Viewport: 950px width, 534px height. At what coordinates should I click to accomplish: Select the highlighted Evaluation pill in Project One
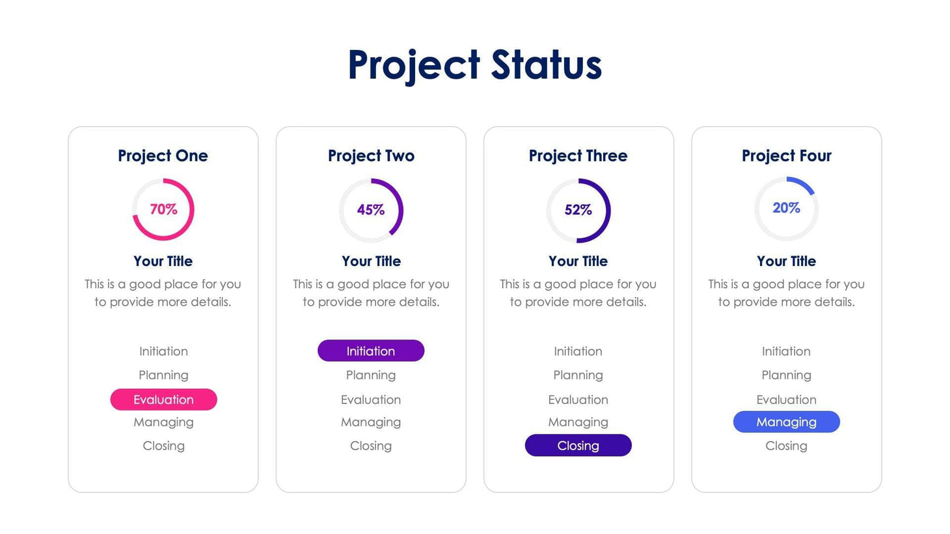163,399
